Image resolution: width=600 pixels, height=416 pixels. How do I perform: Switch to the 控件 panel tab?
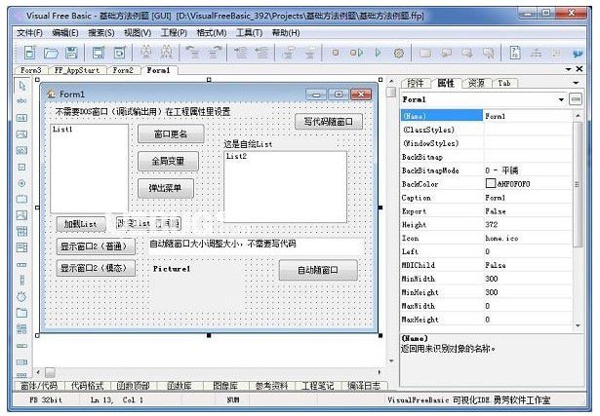(416, 83)
